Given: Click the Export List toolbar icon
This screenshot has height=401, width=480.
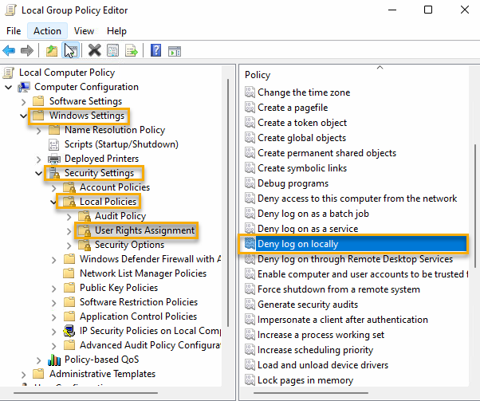Looking at the screenshot, I should (132, 50).
